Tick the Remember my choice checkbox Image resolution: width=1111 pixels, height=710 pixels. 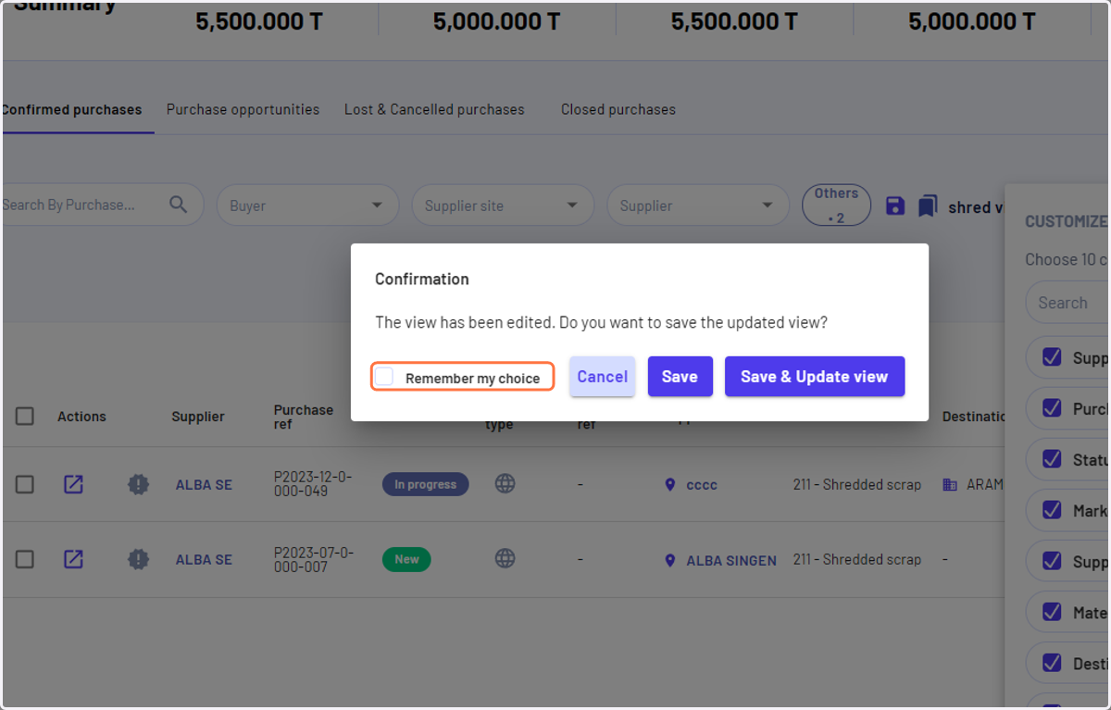coord(384,377)
